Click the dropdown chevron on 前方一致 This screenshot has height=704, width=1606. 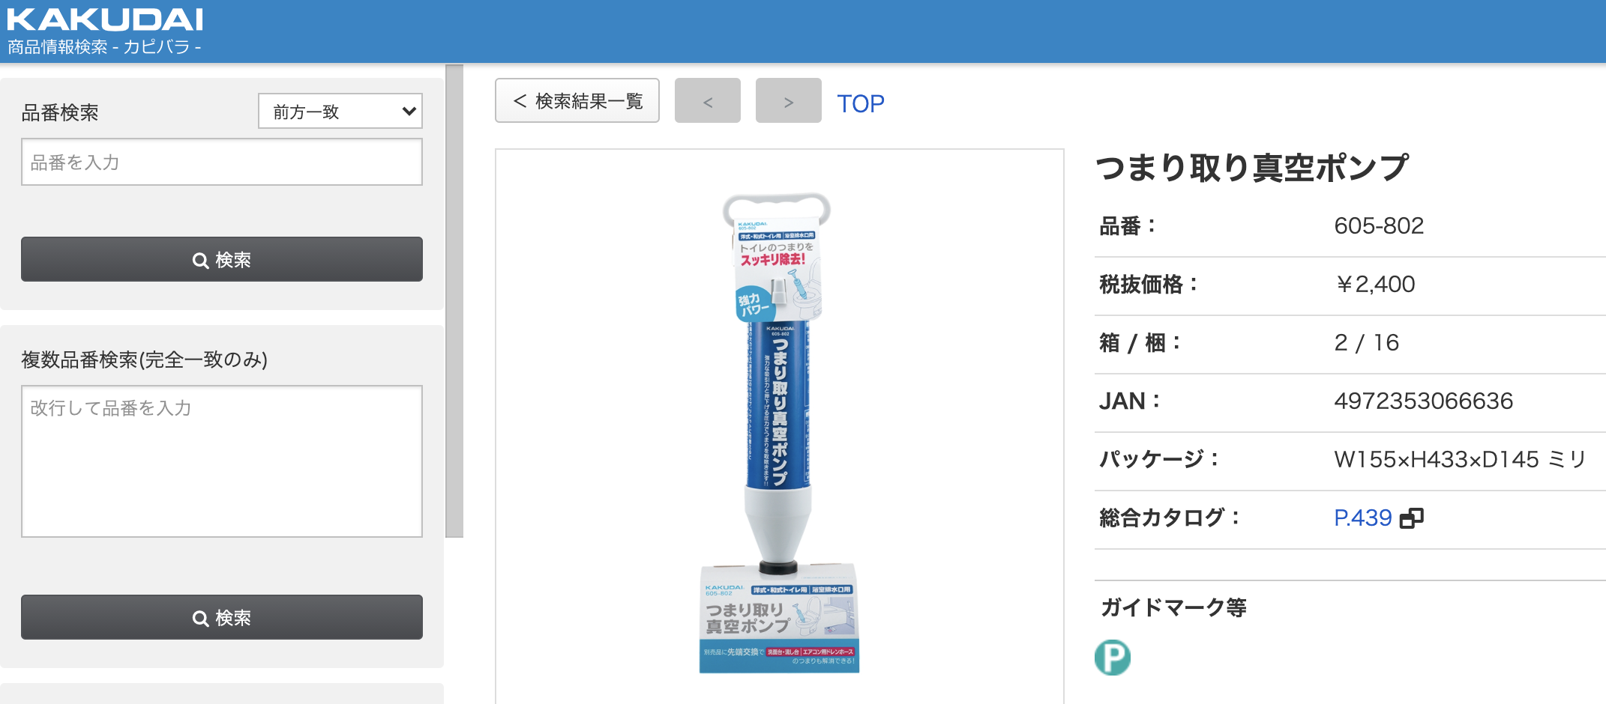409,111
